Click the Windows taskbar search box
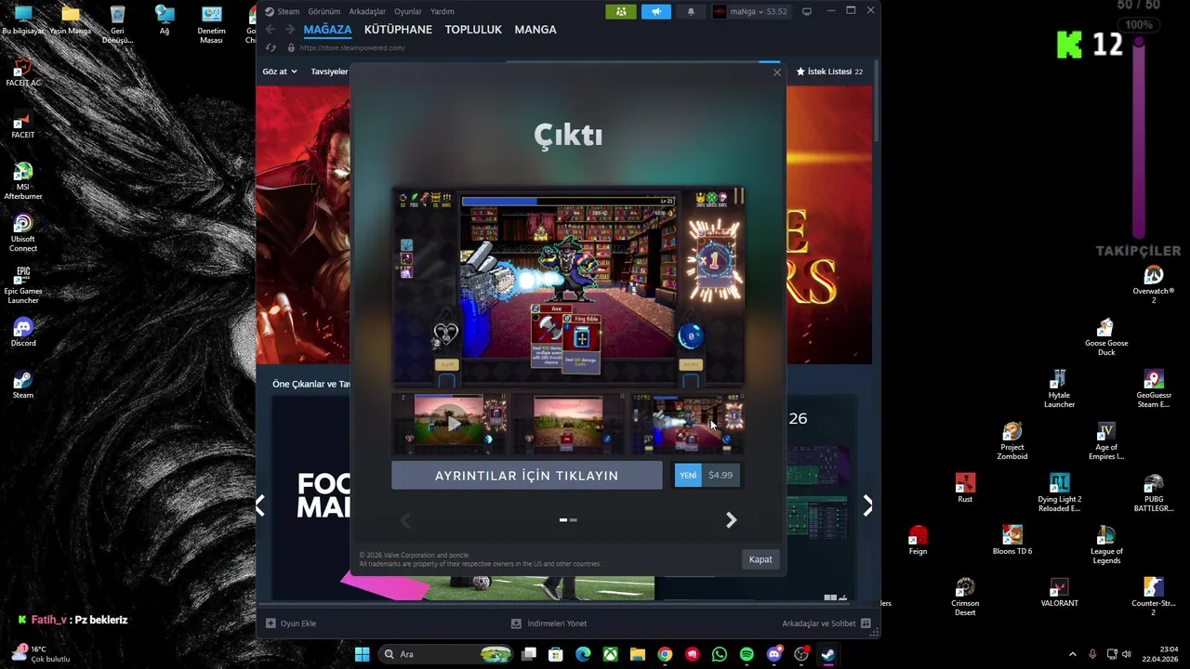 click(446, 654)
